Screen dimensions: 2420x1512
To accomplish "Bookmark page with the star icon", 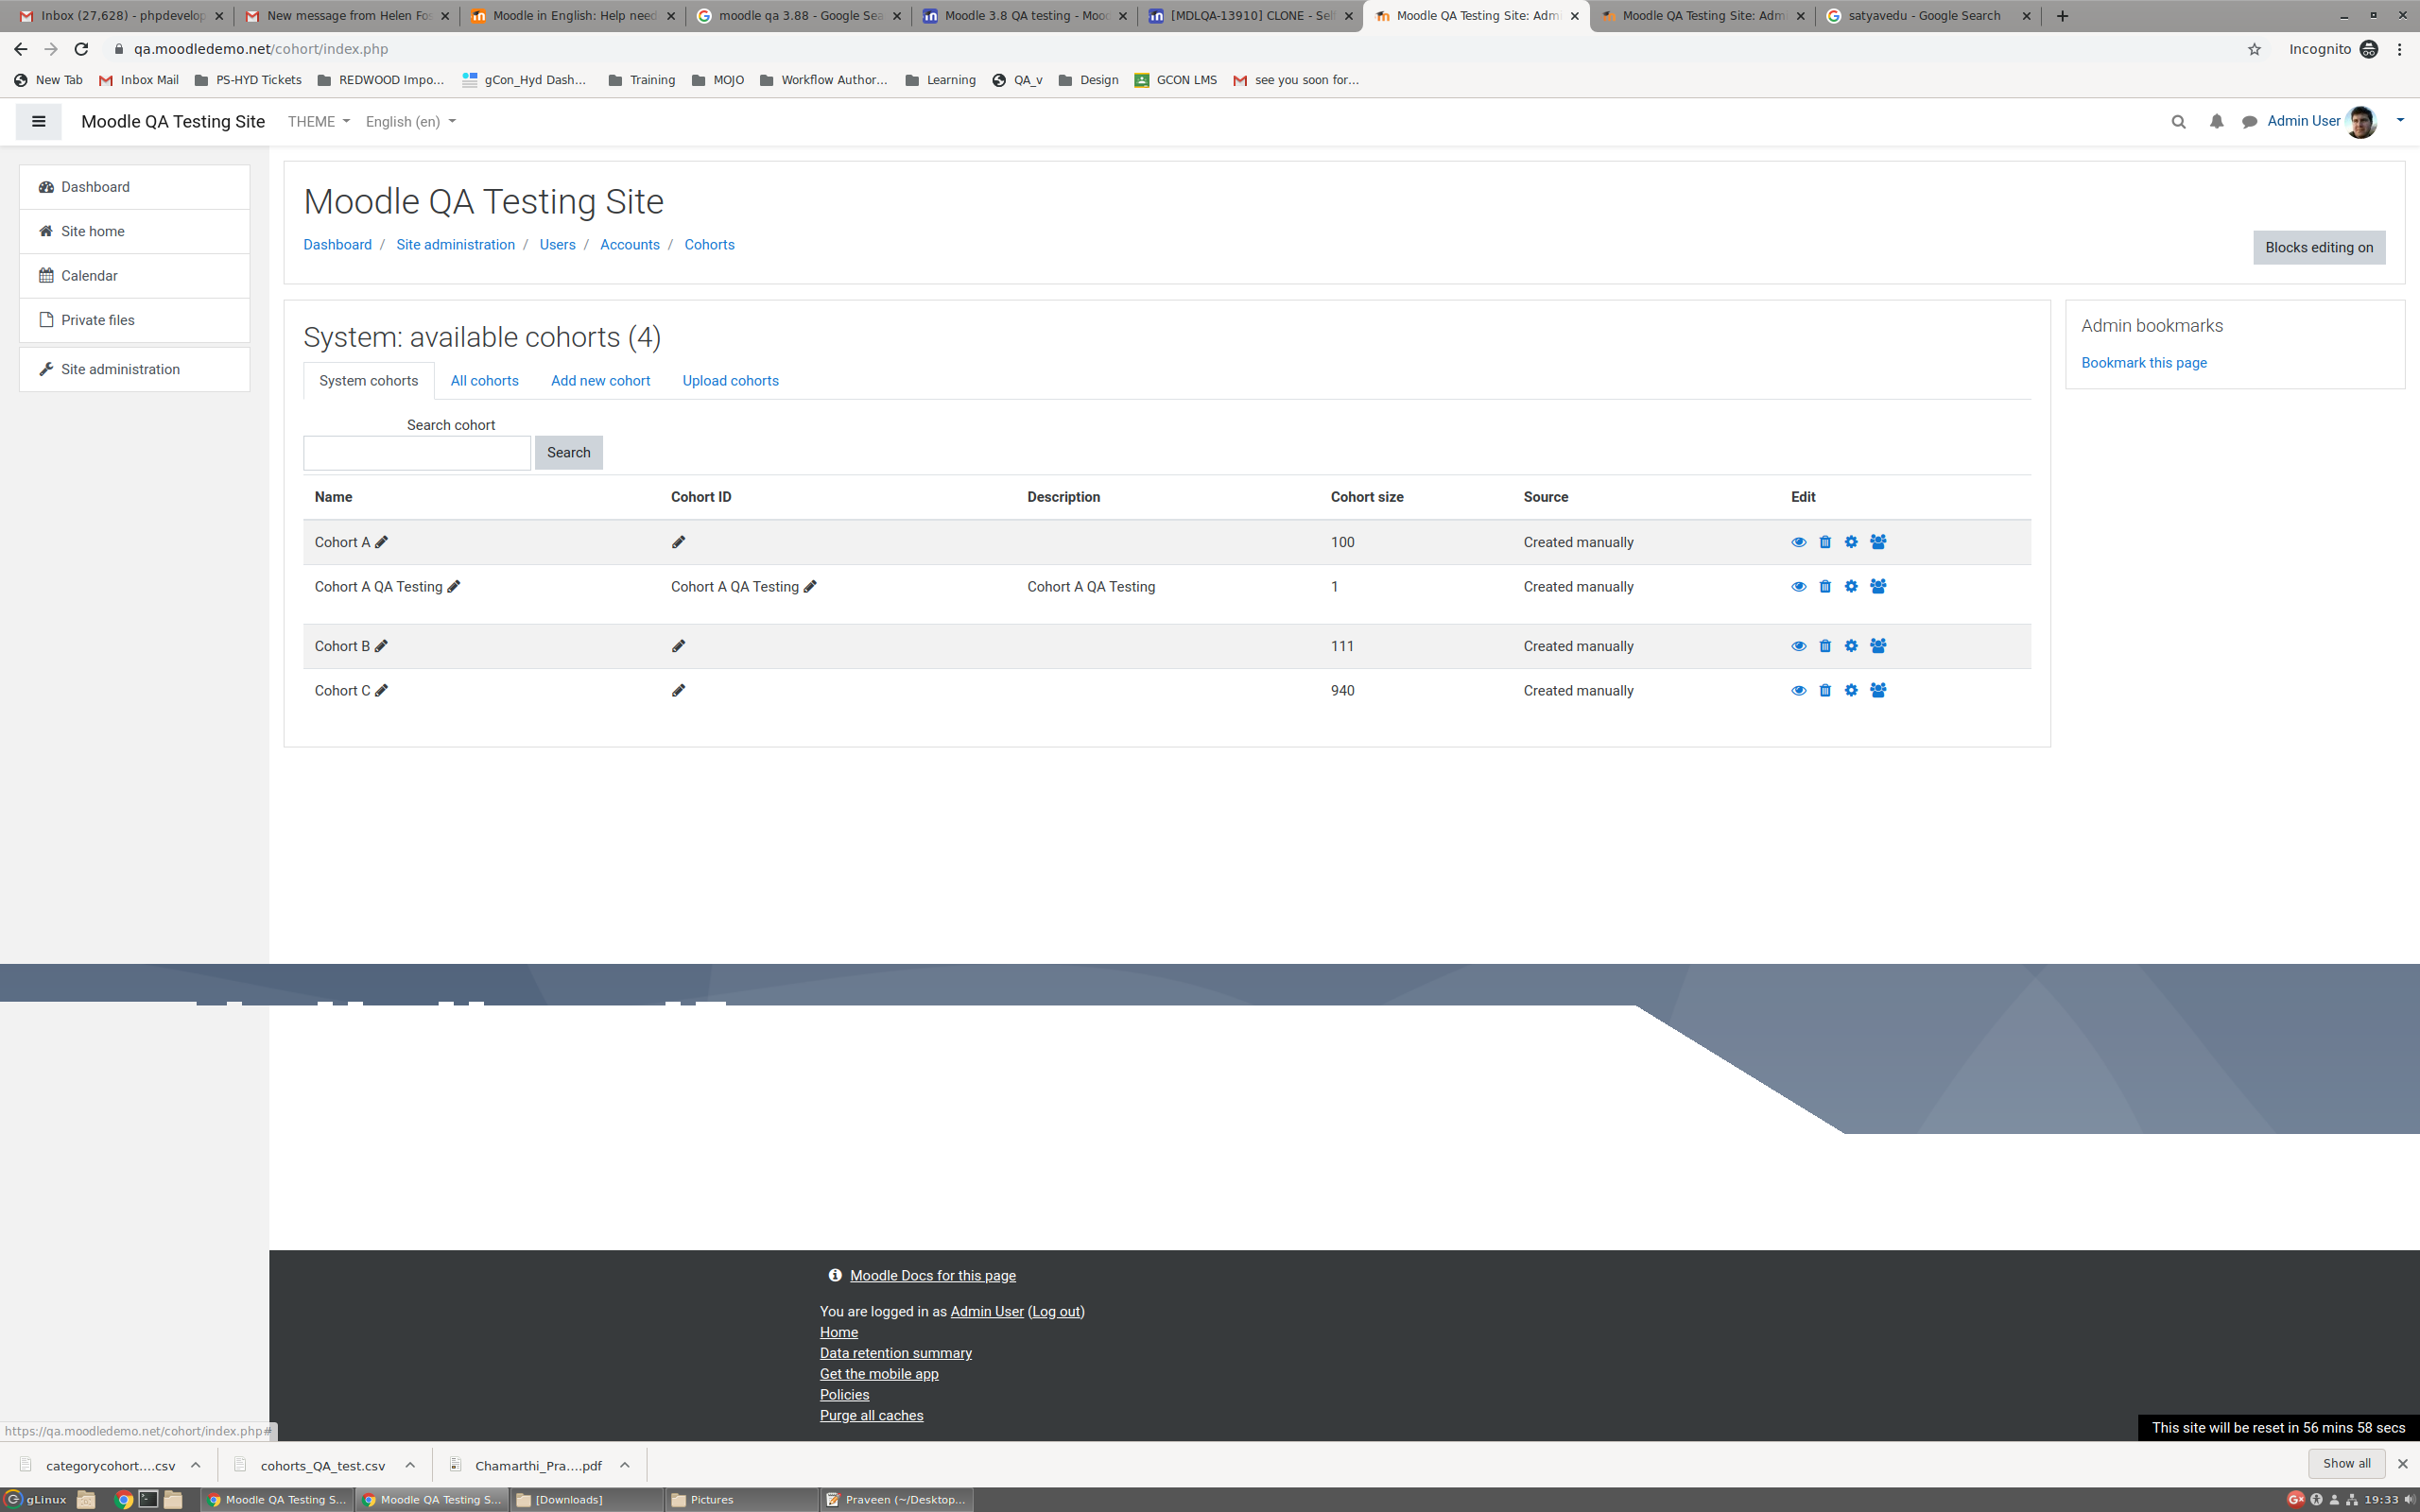I will 2254,49.
